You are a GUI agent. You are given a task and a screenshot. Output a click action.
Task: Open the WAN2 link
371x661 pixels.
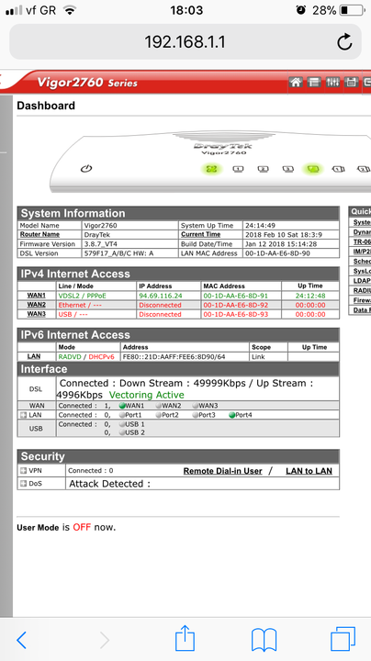36,305
